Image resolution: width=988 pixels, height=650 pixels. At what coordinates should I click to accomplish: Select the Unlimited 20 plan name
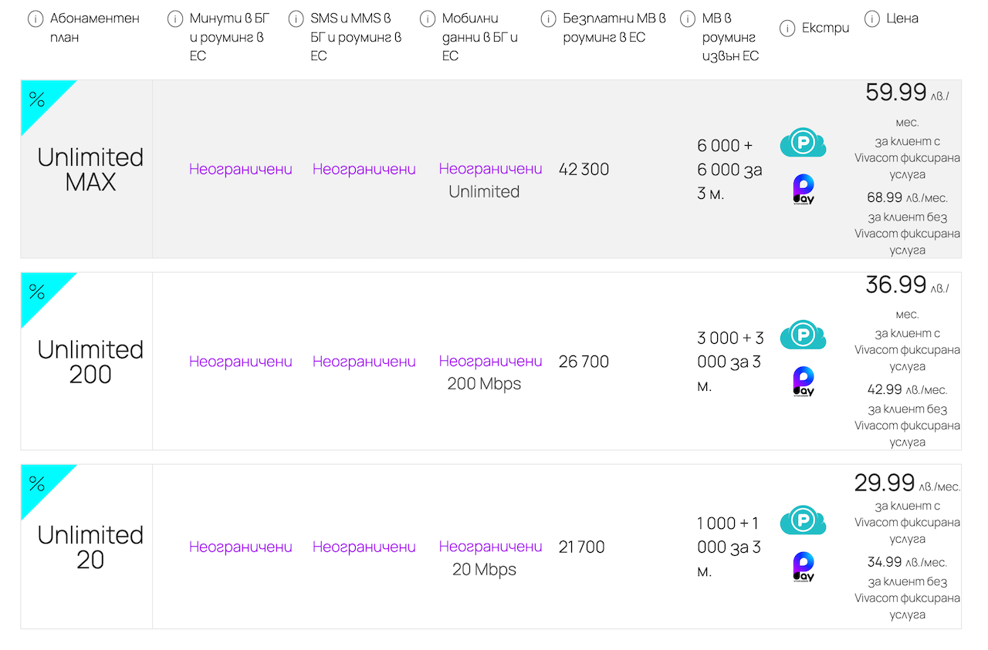point(90,547)
